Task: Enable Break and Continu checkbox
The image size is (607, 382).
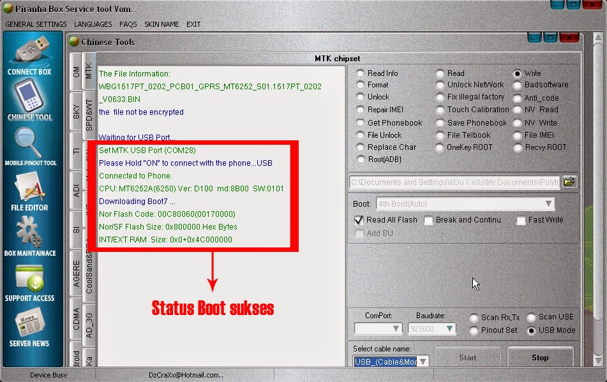Action: (x=428, y=220)
